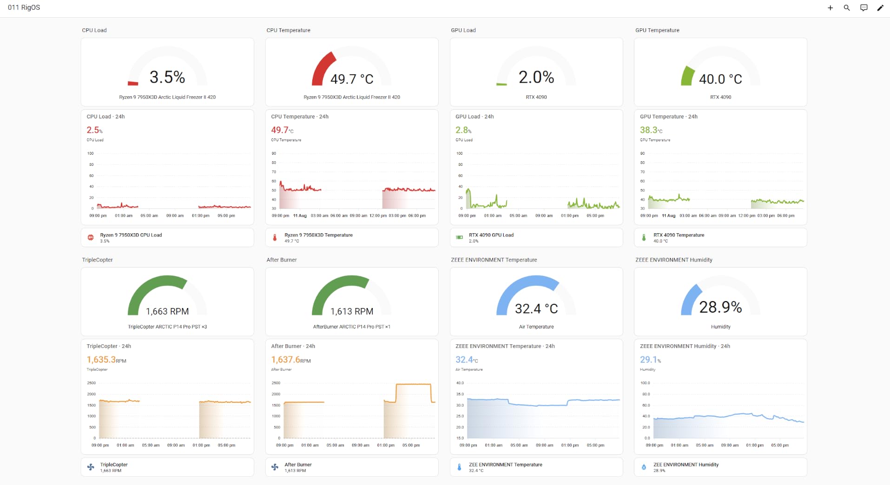This screenshot has width=890, height=485.
Task: Click the RTX 4090 GPU Load card icon
Action: [x=459, y=237]
